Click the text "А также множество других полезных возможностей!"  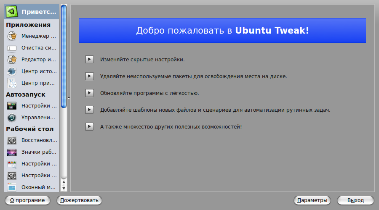click(x=171, y=126)
